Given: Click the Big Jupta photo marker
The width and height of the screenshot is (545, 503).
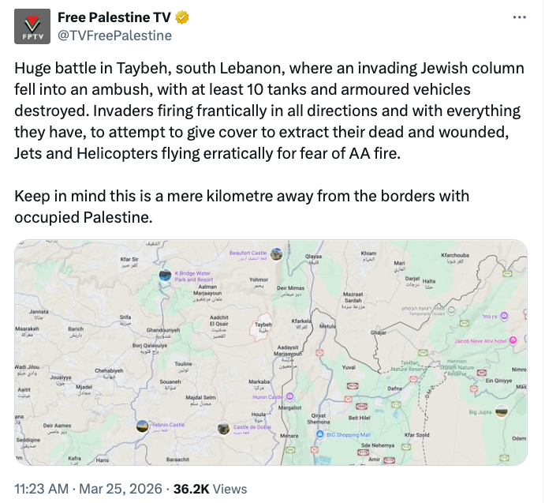Looking at the screenshot, I should (x=501, y=411).
